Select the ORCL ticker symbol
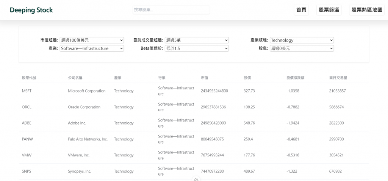388x181 pixels. coord(27,107)
